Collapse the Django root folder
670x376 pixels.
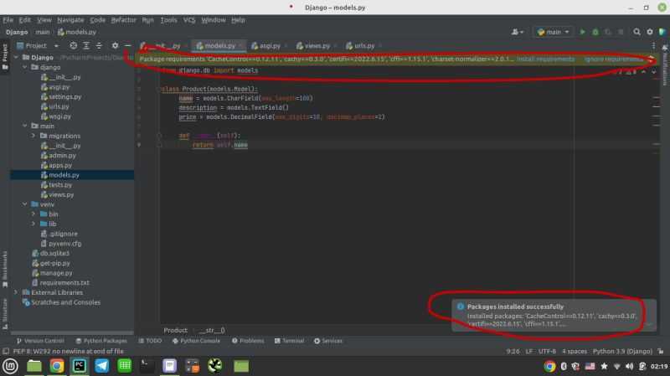pos(16,57)
